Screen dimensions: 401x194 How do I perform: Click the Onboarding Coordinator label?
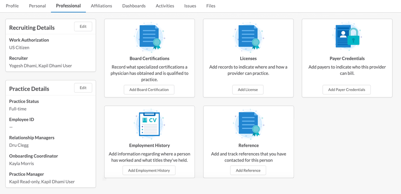coord(33,156)
